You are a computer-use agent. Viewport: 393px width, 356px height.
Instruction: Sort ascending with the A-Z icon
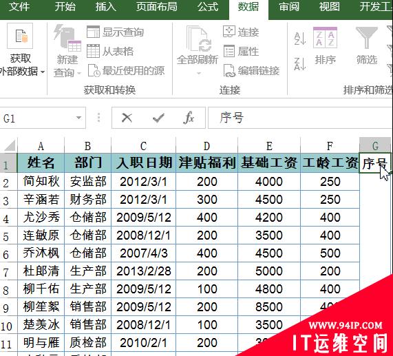pyautogui.click(x=300, y=39)
